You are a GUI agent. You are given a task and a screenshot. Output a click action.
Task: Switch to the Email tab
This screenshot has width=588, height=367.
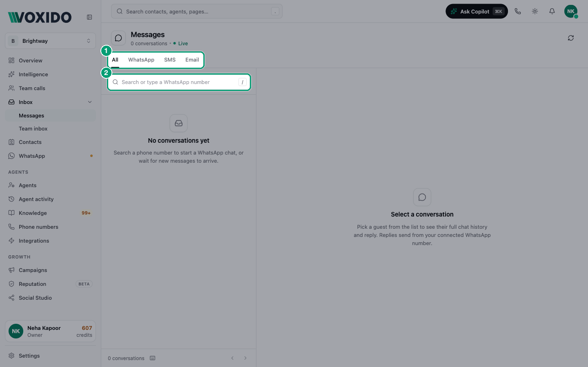click(x=192, y=60)
